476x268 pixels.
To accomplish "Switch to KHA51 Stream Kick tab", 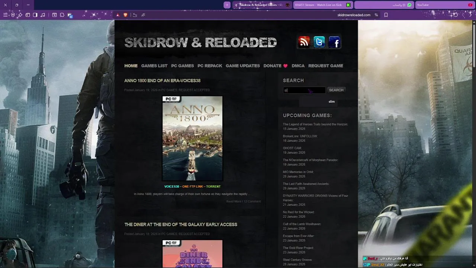I will tap(322, 5).
